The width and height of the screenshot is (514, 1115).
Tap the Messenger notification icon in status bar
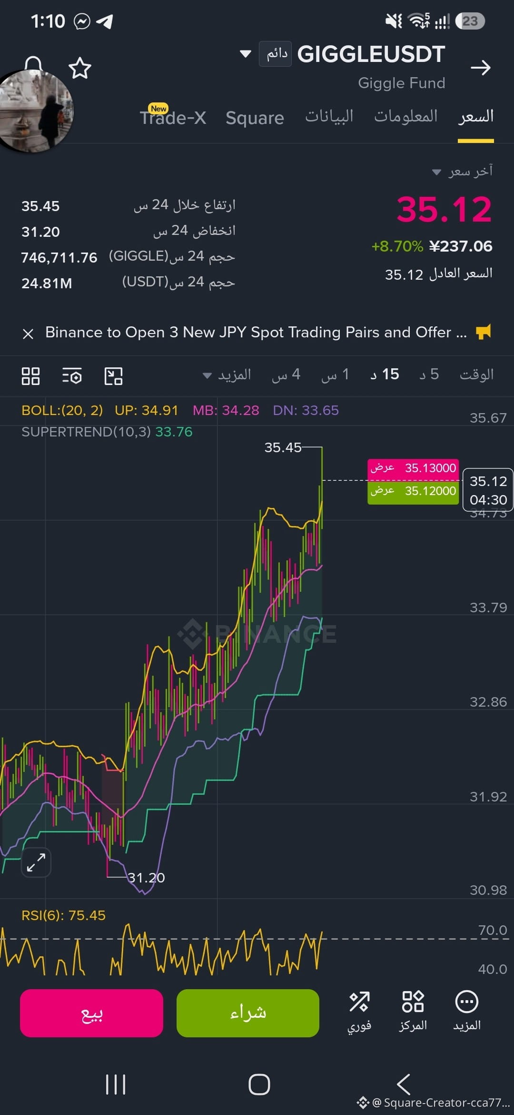82,21
